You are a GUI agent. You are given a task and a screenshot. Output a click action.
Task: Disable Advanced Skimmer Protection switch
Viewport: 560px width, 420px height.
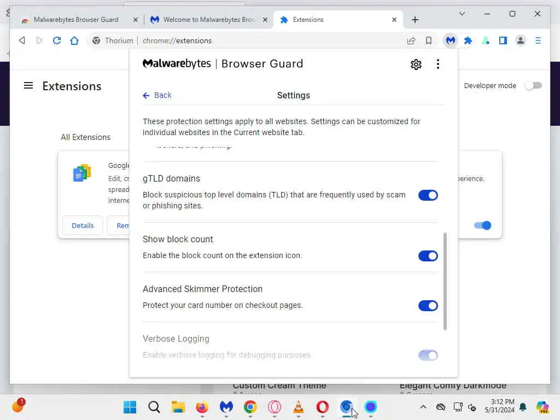click(428, 306)
